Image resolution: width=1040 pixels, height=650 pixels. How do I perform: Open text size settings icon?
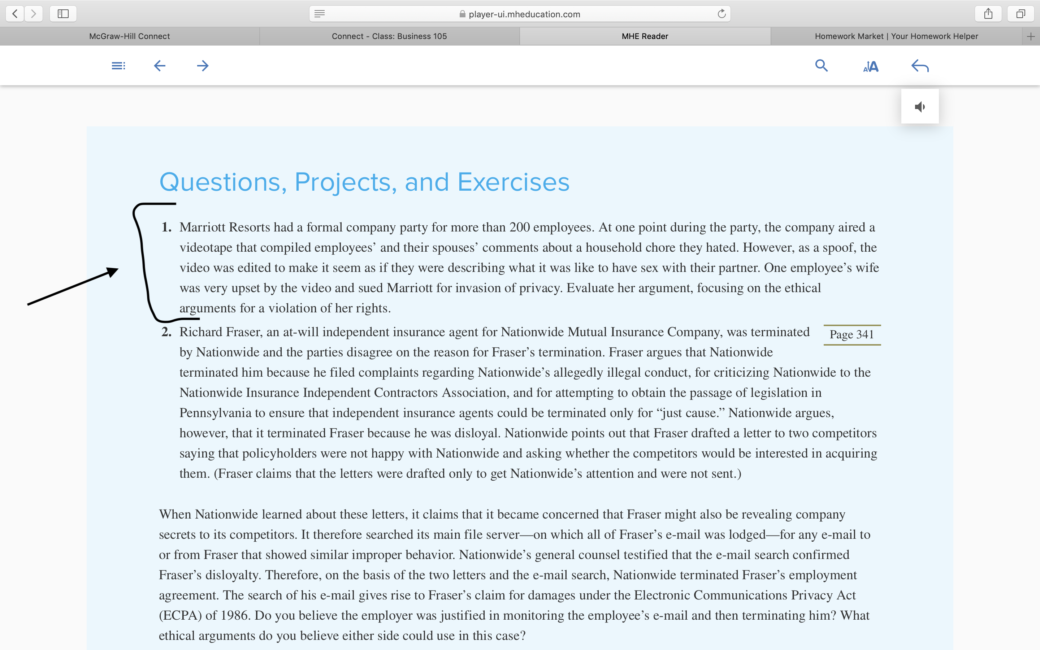coord(871,67)
